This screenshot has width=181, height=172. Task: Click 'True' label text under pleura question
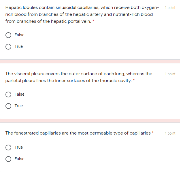(x=18, y=106)
